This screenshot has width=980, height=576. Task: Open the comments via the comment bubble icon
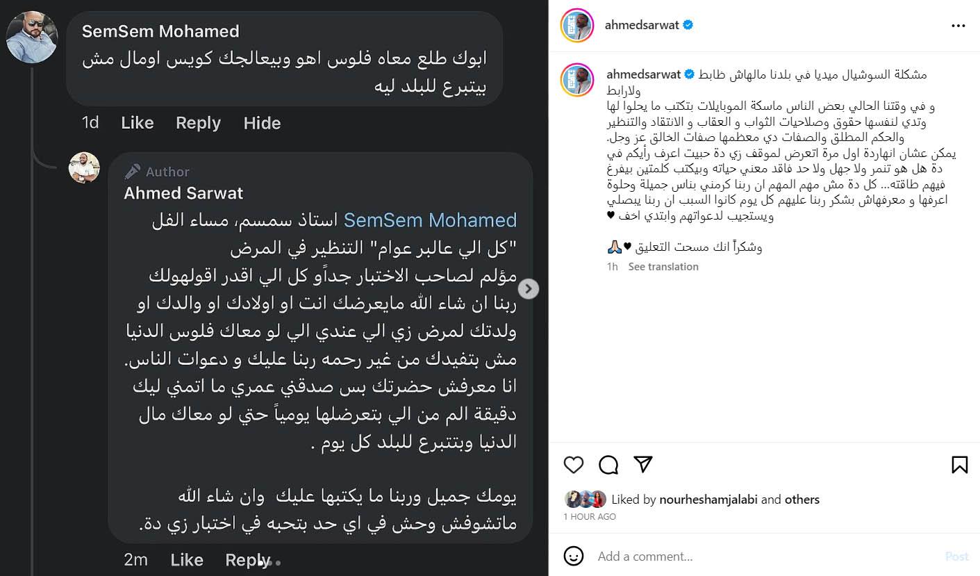[608, 465]
